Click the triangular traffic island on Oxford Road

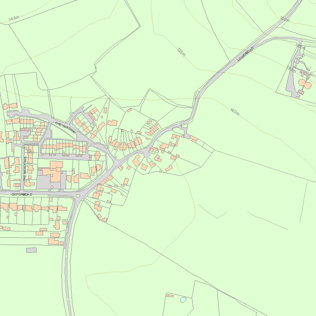point(78,196)
